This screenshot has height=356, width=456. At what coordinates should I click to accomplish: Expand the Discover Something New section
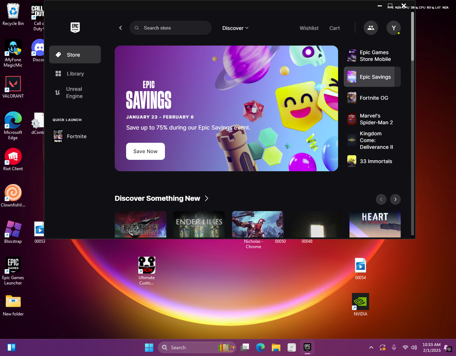coord(162,198)
